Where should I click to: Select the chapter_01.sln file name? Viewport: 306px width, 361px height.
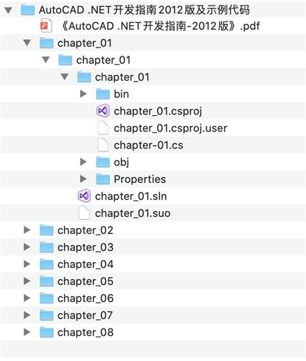pos(131,196)
